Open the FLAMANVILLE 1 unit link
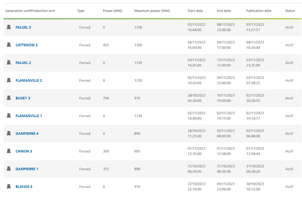 point(29,116)
